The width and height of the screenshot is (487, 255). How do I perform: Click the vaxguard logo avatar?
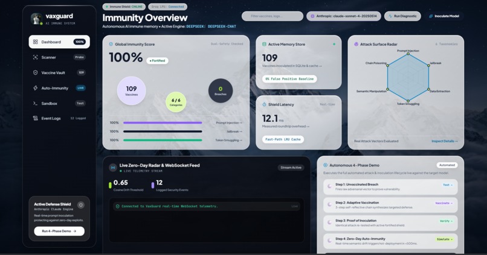[36, 19]
